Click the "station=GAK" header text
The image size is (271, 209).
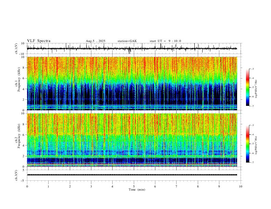(127, 41)
